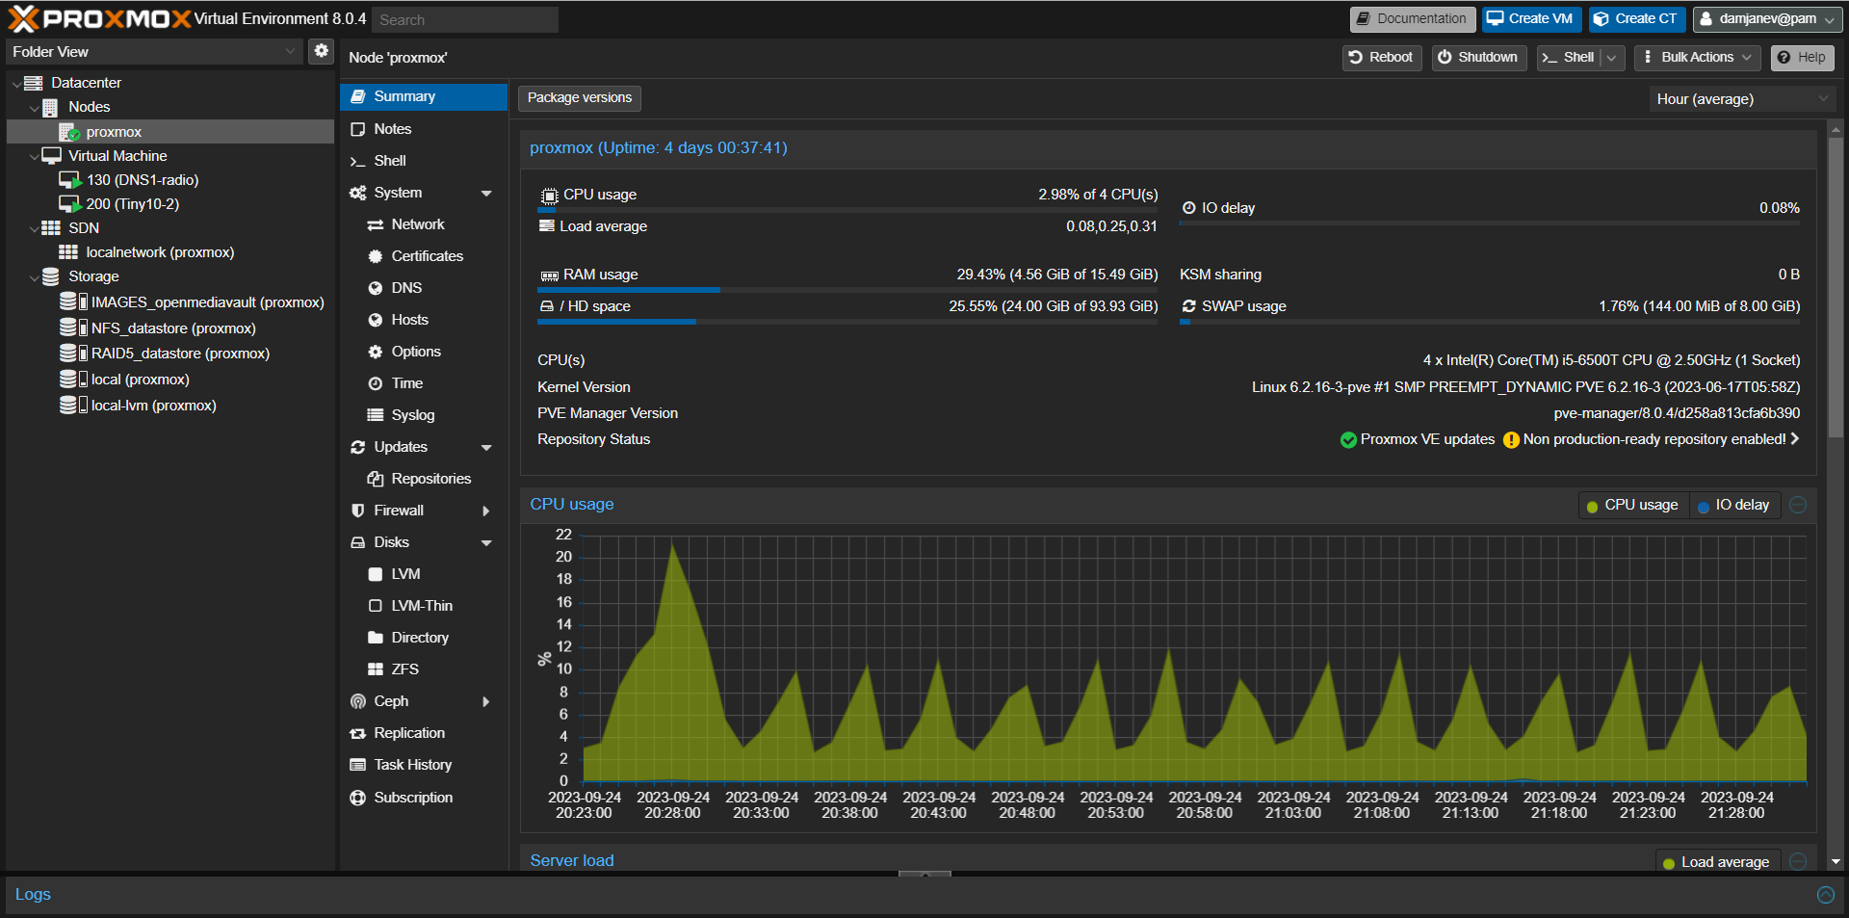Image resolution: width=1849 pixels, height=918 pixels.
Task: Click the Create CT button
Action: pyautogui.click(x=1637, y=19)
